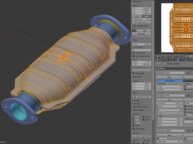Screen dimensions: 193x144
Task: Enable Lock Camera to View checkbox
Action: tap(133, 56)
